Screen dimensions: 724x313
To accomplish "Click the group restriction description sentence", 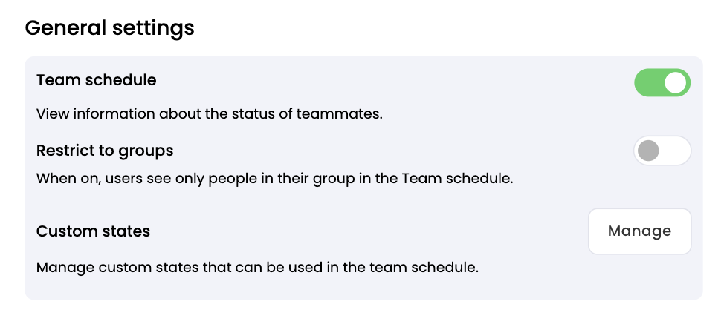I will click(x=274, y=179).
